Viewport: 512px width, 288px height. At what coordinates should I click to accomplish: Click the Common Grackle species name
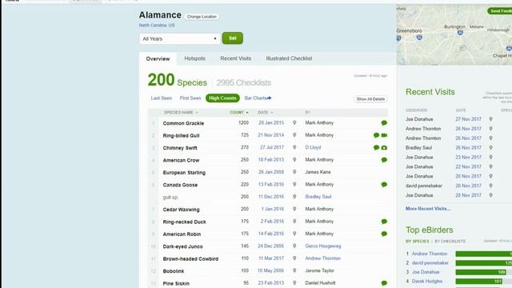click(183, 123)
